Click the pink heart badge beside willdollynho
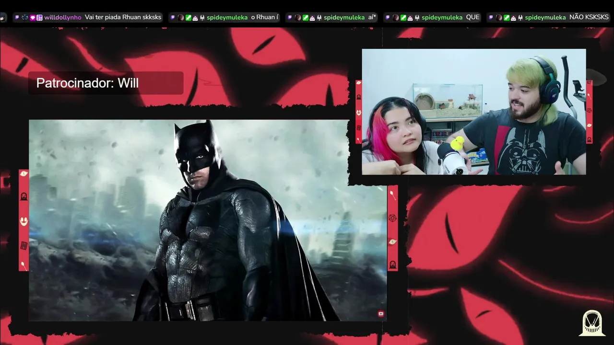The width and height of the screenshot is (614, 345). (33, 18)
